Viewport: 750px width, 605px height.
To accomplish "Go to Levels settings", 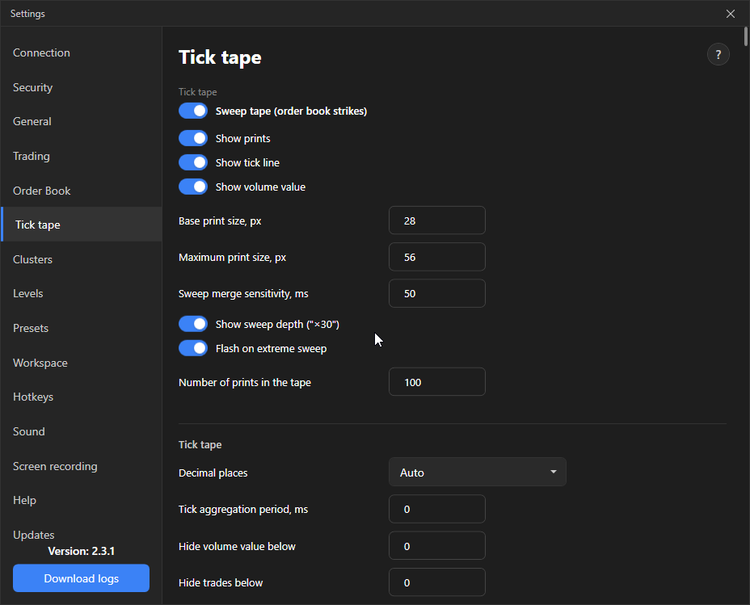I will tap(82, 293).
